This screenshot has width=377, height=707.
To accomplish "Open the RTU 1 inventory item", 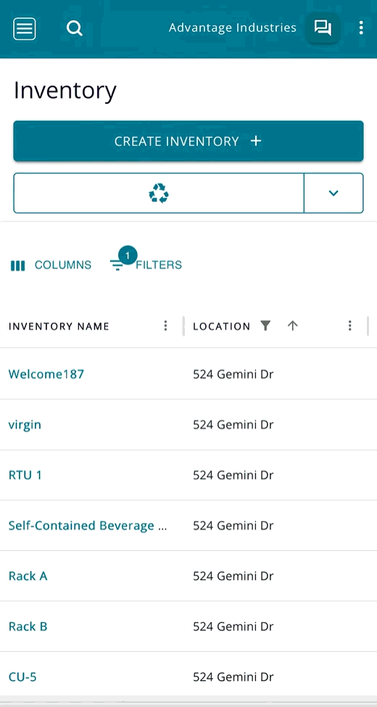I will tap(25, 475).
